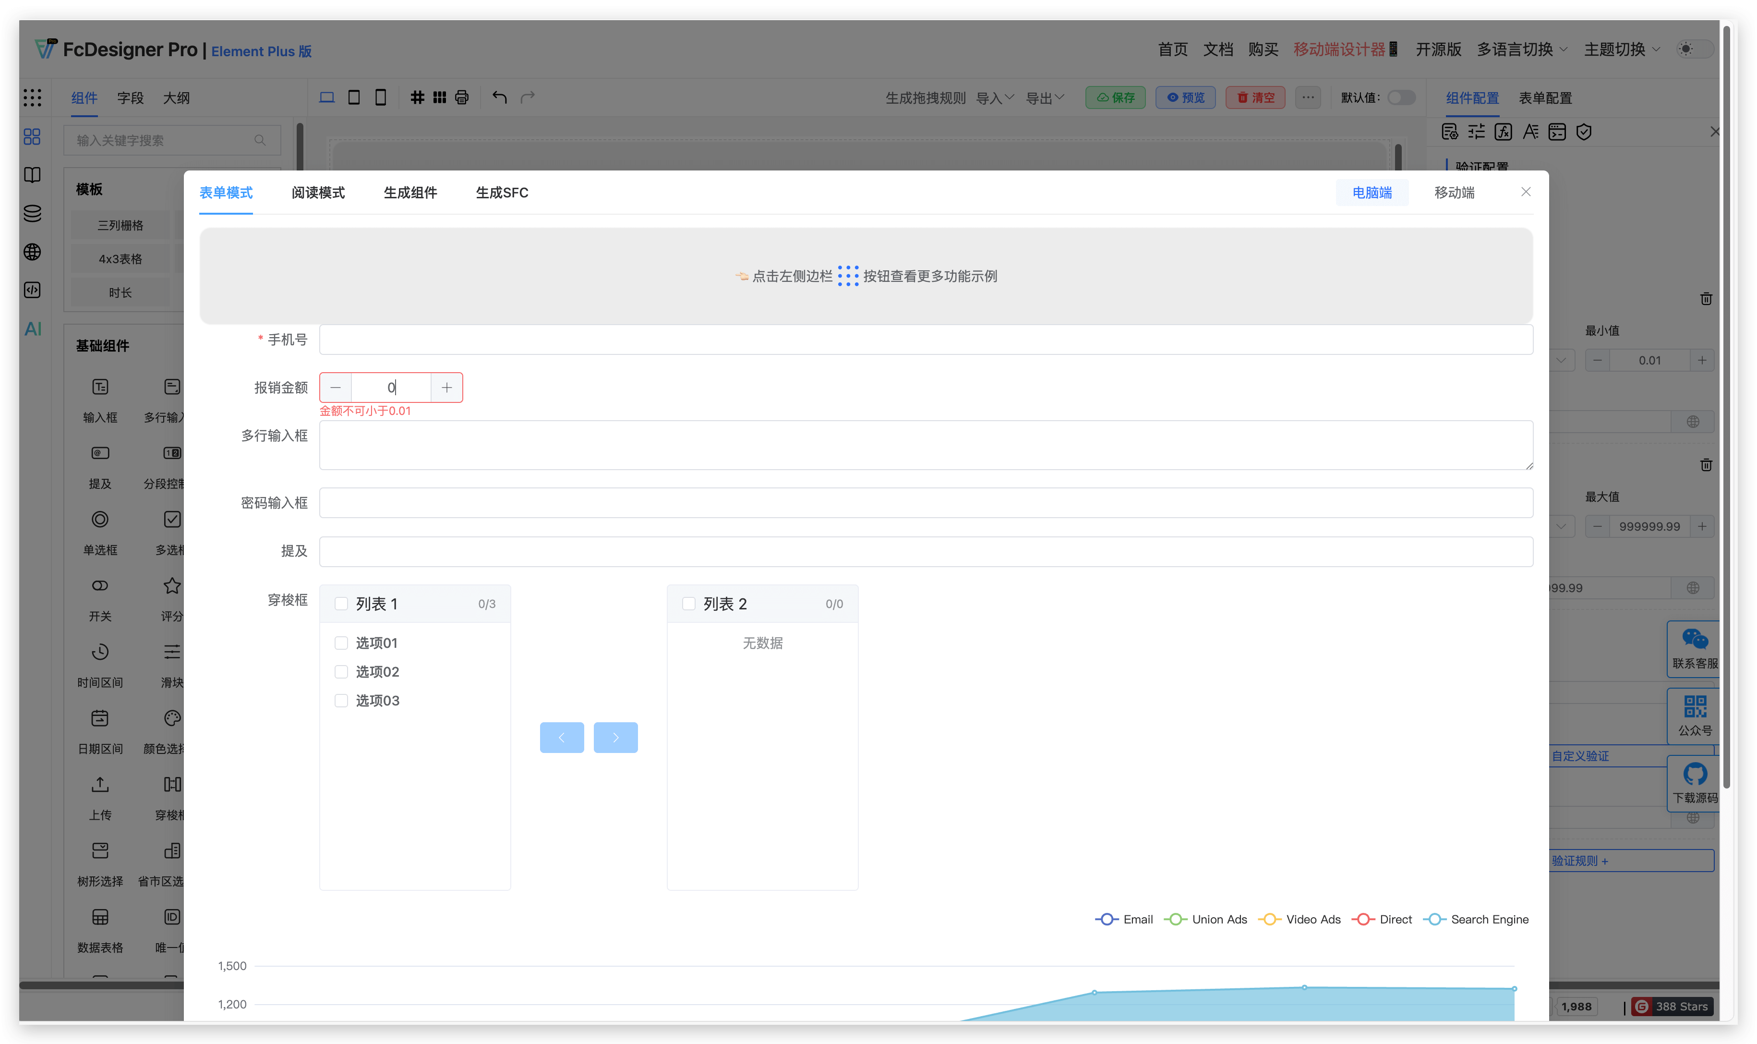This screenshot has height=1044, width=1757.
Task: Switch to the 阅读模式 tab
Action: pyautogui.click(x=318, y=193)
